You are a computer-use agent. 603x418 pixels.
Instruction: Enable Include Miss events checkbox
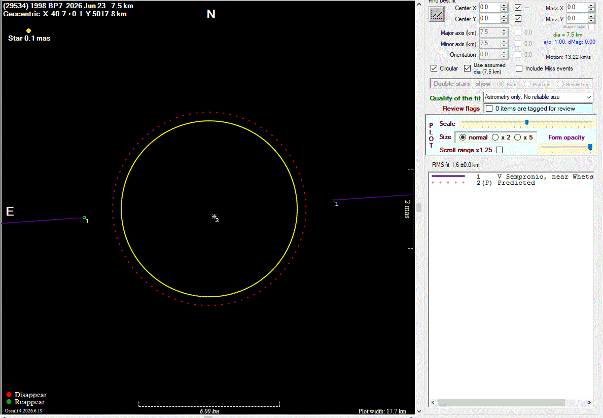[x=519, y=68]
